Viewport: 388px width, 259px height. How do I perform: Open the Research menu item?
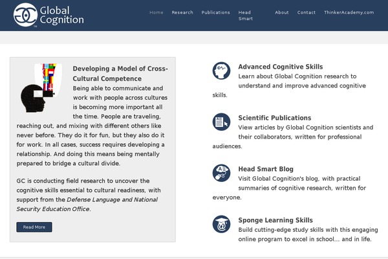[182, 12]
